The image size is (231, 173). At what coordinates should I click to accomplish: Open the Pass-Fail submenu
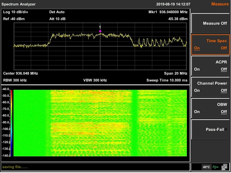211,129
